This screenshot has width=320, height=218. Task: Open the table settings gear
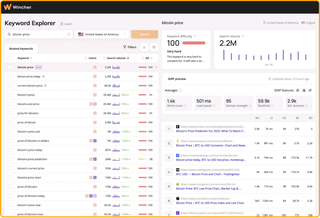pos(154,47)
